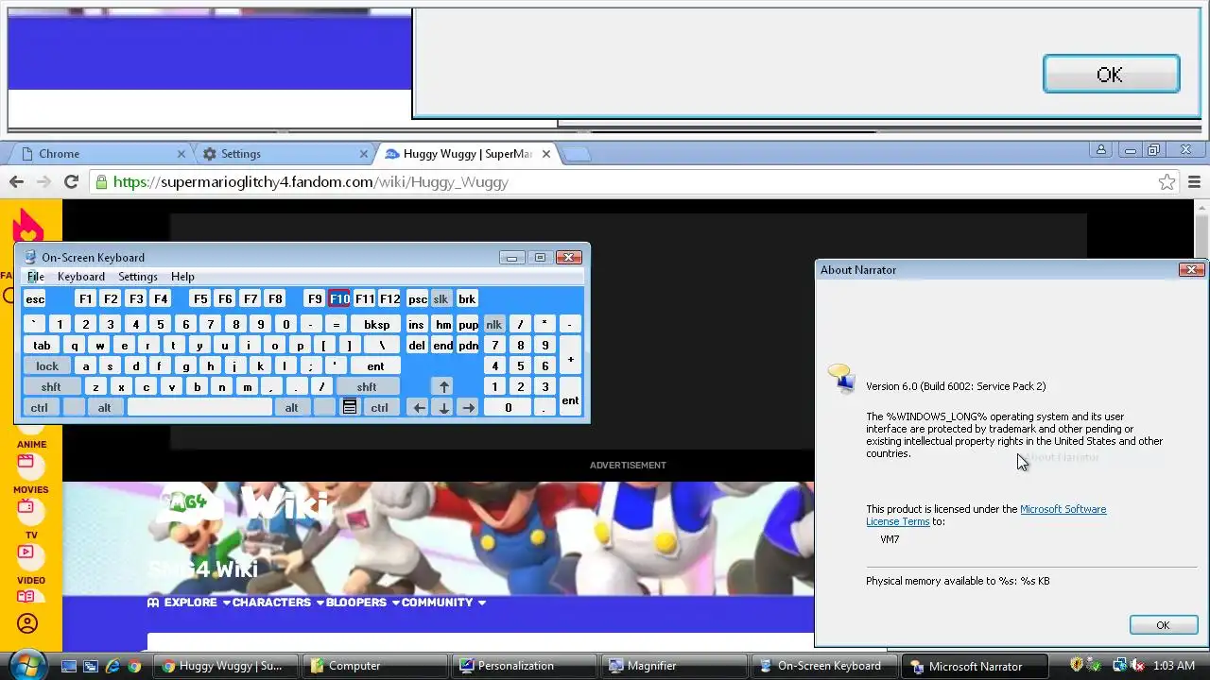Click the tab key on On-Screen Keyboard
Image resolution: width=1210 pixels, height=680 pixels.
[x=42, y=346]
